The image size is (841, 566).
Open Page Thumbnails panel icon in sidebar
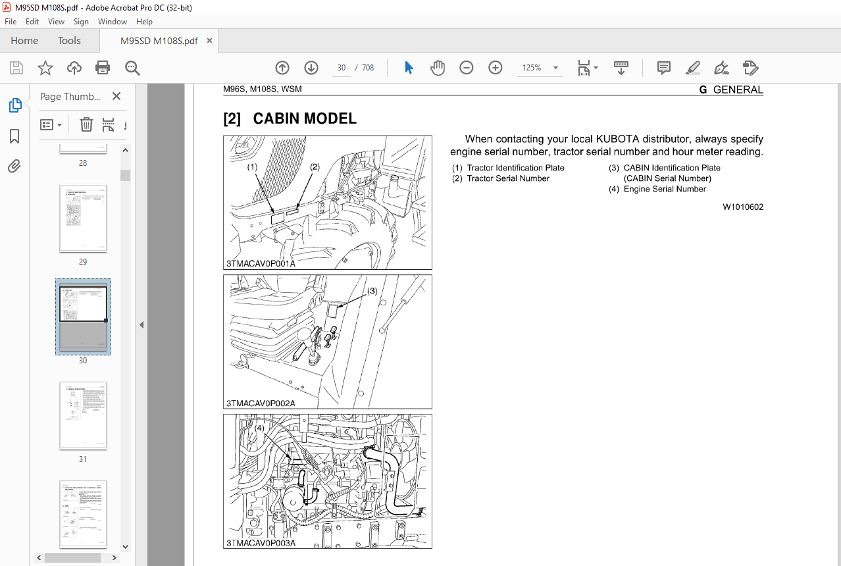(14, 105)
